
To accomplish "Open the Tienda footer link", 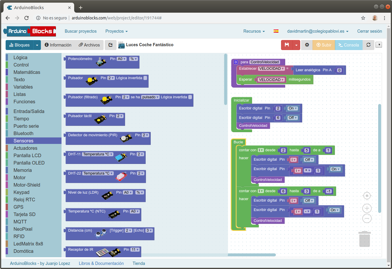I will pyautogui.click(x=139, y=263).
